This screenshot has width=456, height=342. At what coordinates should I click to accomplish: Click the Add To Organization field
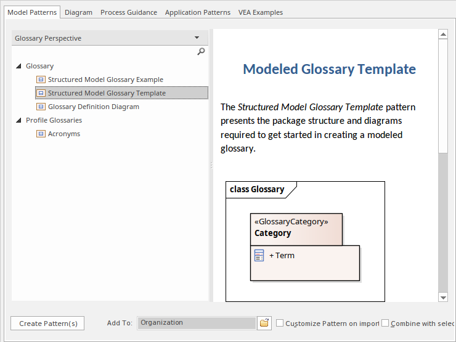pos(196,323)
